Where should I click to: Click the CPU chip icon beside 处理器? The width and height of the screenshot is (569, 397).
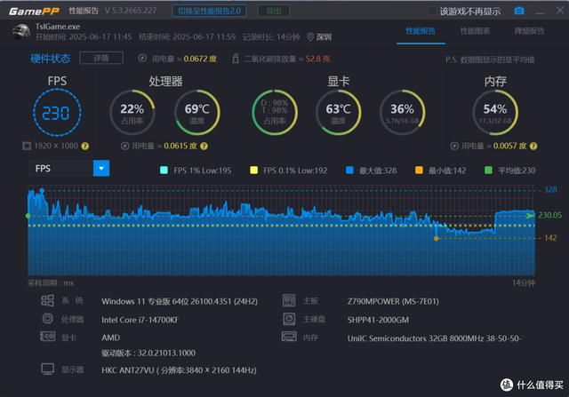(47, 319)
